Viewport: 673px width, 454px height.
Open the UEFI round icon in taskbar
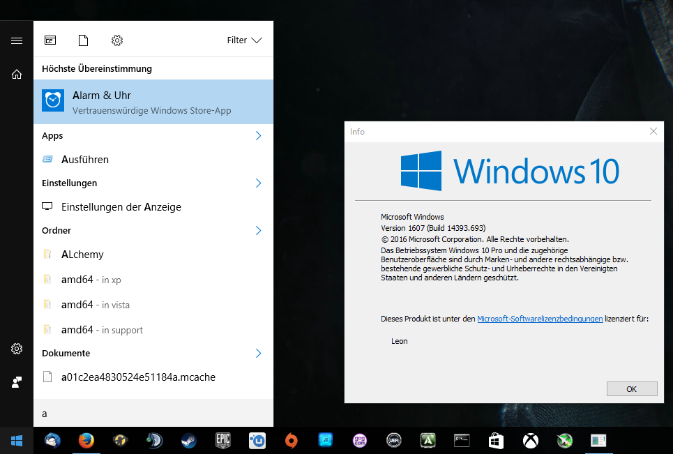click(393, 441)
